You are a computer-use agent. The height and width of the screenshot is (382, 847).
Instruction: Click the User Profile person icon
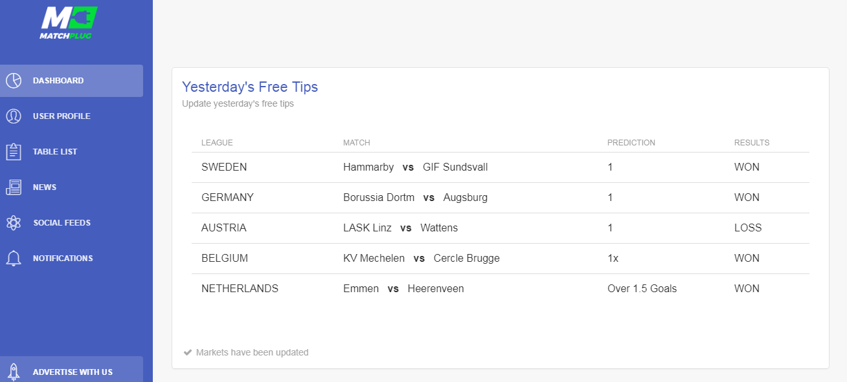click(14, 116)
